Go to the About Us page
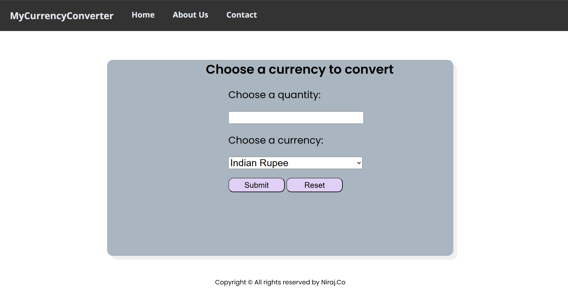 coord(190,15)
